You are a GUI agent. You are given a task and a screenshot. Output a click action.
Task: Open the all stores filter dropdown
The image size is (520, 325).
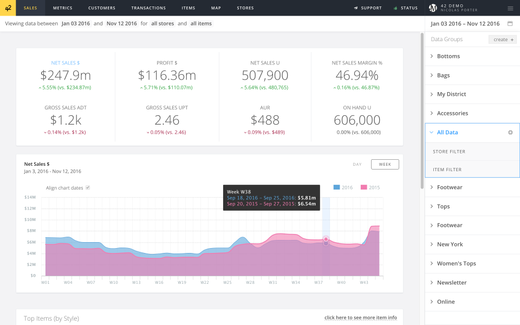tap(162, 24)
